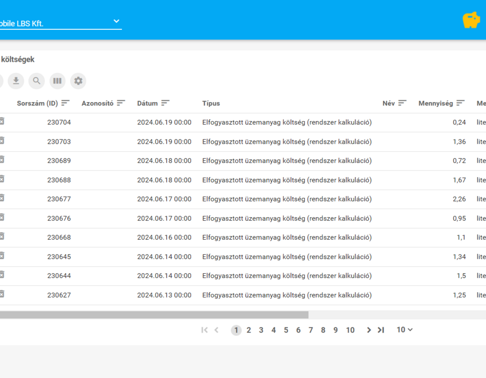Screen dimensions: 486x378
Task: Delete row with ID 230668
Action: point(2,237)
